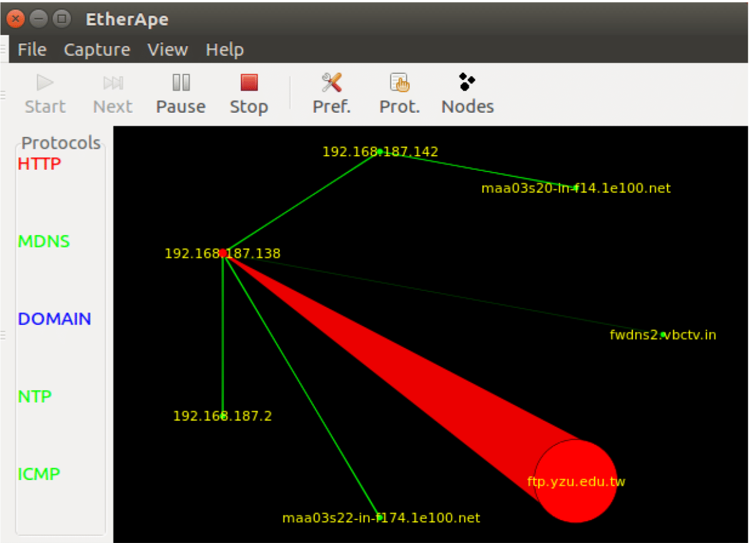Click the 192.168.187.2 node label

point(223,416)
